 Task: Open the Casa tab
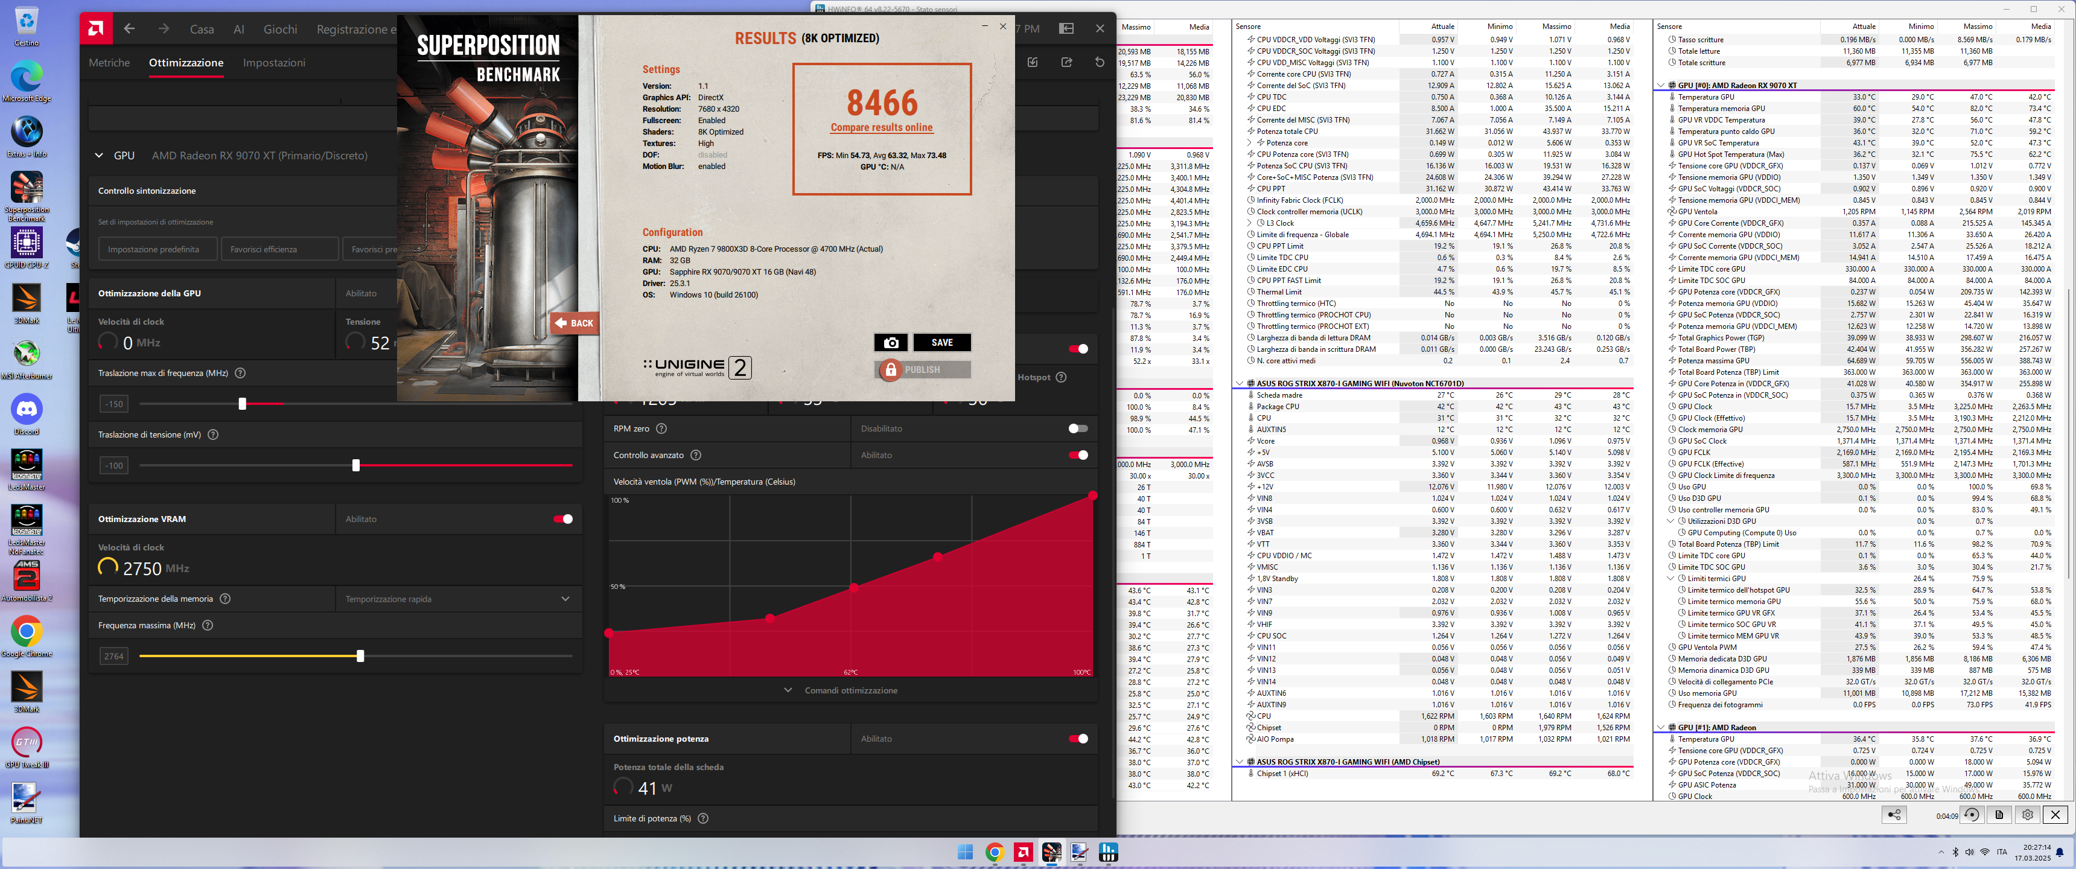pyautogui.click(x=202, y=29)
